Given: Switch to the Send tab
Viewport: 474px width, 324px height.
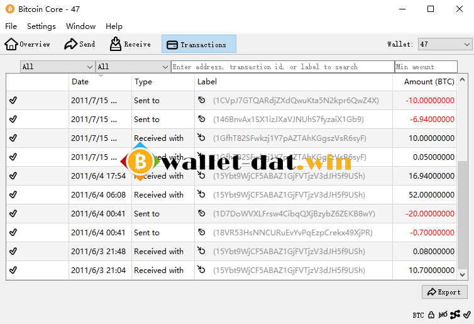Looking at the screenshot, I should [79, 44].
